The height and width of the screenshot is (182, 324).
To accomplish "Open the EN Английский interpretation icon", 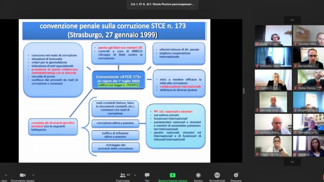I will (217, 175).
